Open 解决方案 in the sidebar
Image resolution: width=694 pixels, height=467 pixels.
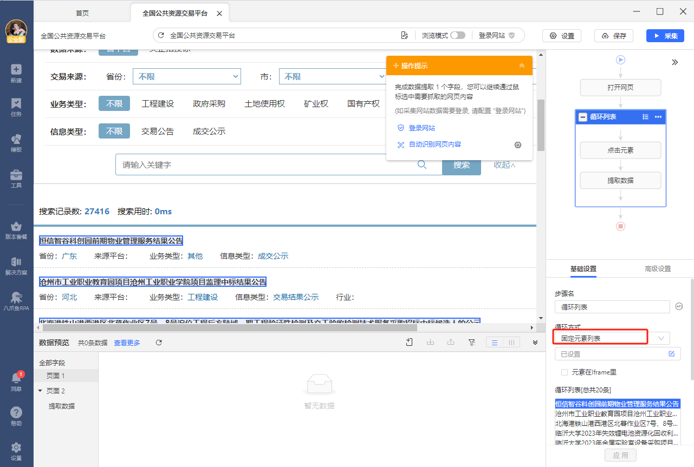pyautogui.click(x=16, y=266)
